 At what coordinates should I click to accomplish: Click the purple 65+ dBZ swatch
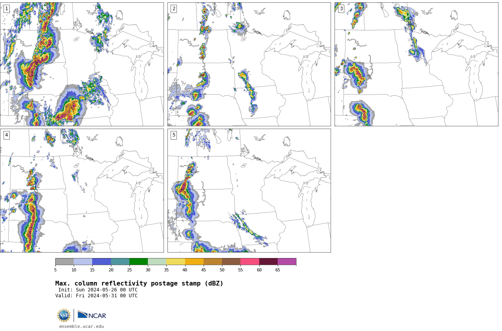(287, 262)
